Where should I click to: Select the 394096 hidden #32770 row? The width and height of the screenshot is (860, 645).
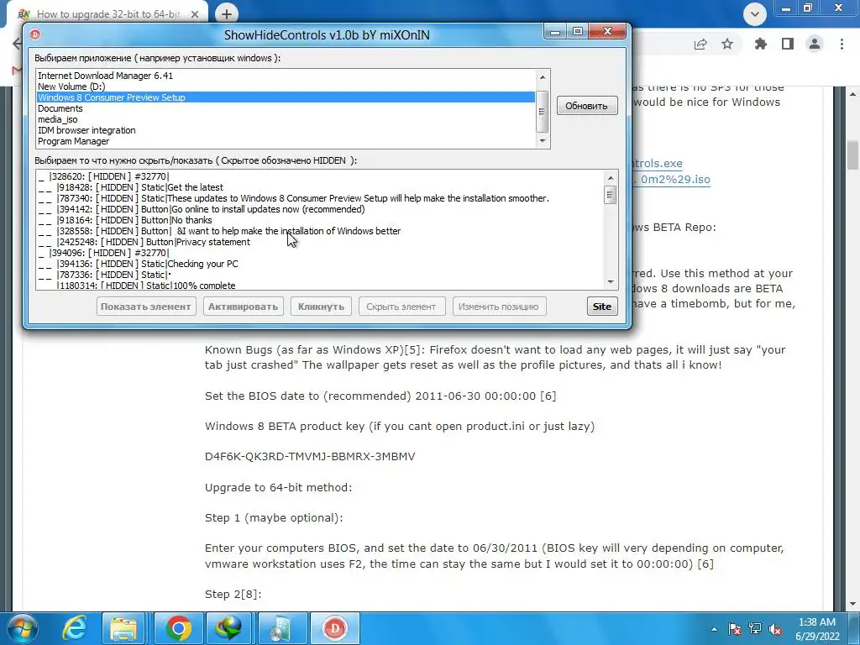pos(320,254)
